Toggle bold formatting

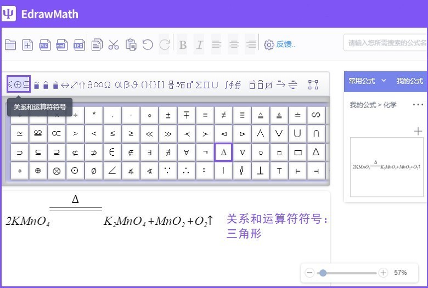[183, 44]
